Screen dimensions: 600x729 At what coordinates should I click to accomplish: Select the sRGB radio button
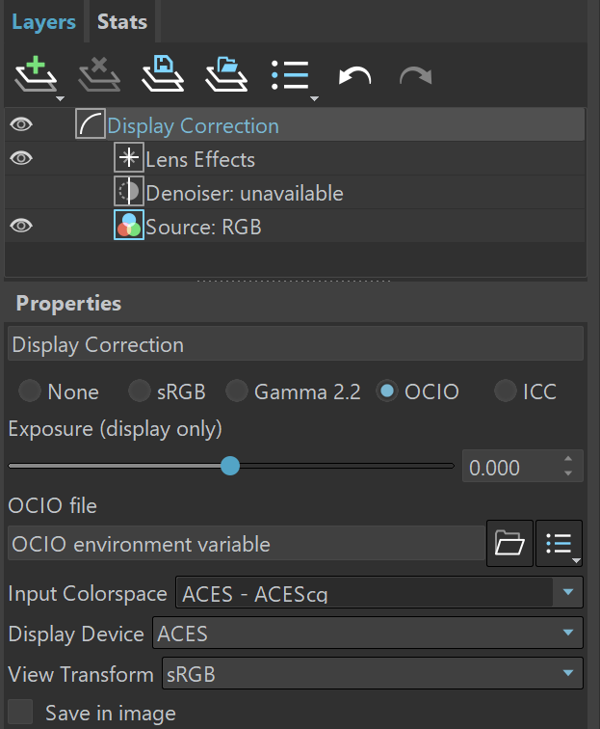pos(141,391)
